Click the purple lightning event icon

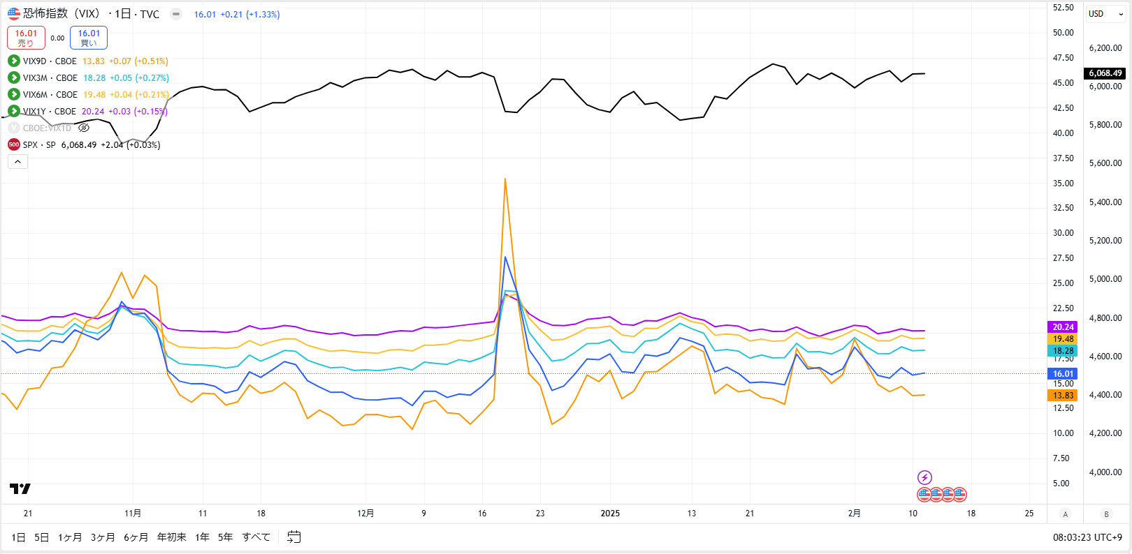[924, 477]
